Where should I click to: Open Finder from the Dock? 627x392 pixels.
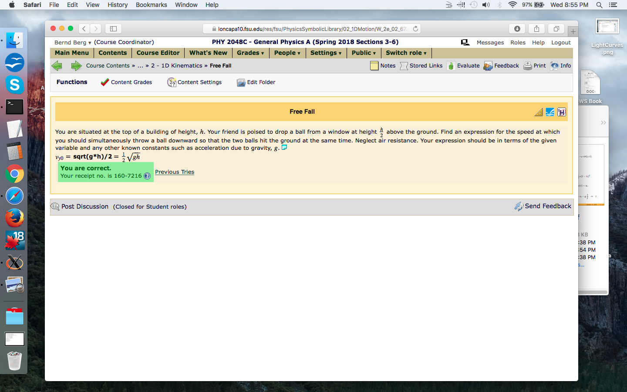(x=14, y=41)
